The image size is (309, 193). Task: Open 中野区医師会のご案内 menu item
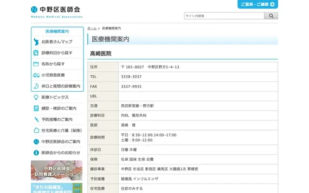(60, 141)
